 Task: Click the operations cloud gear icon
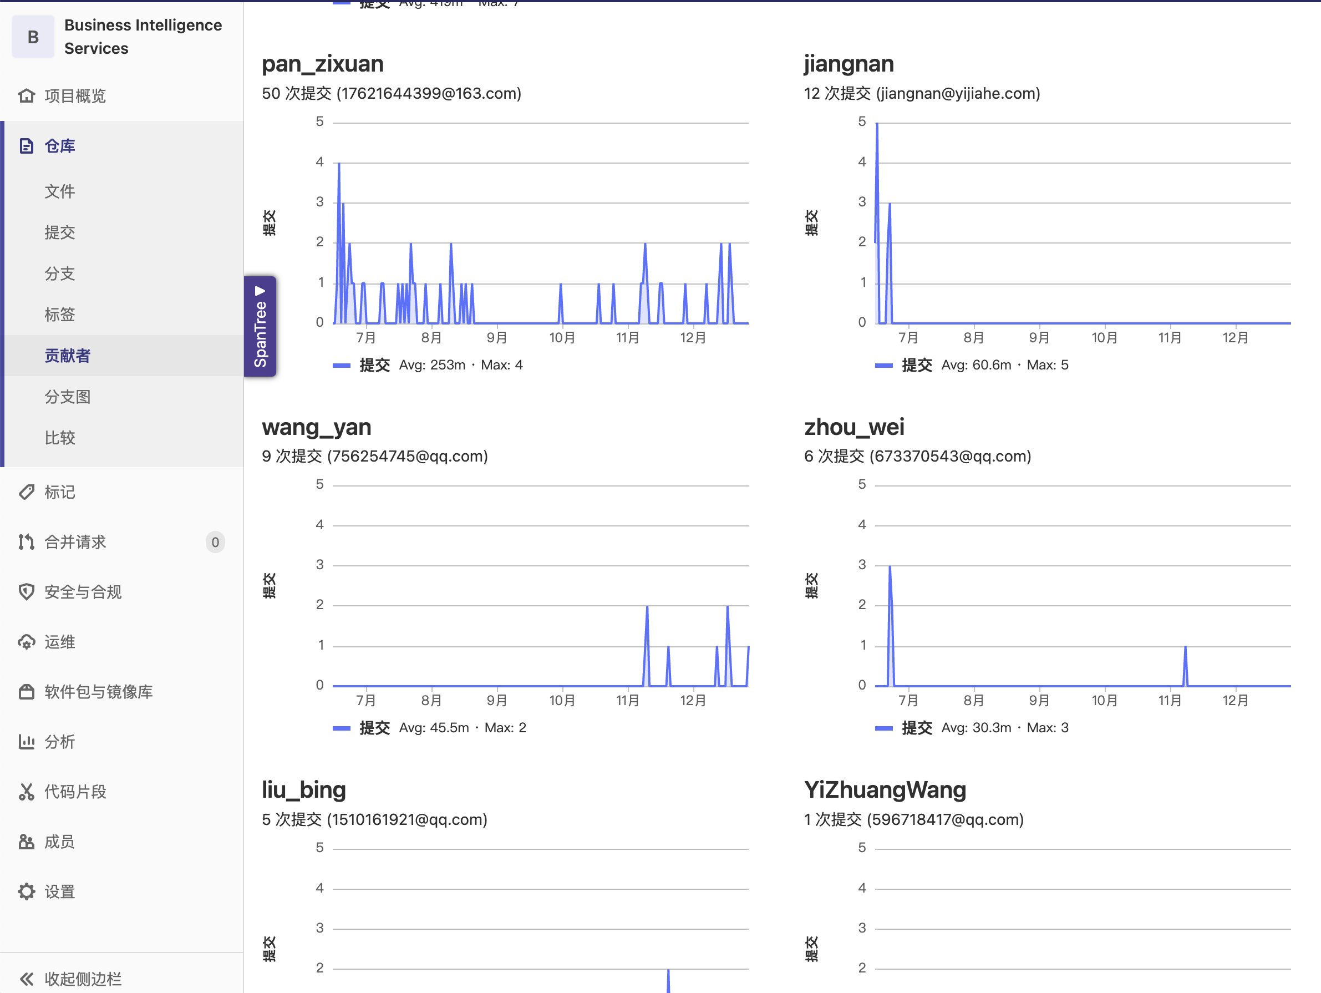[26, 642]
